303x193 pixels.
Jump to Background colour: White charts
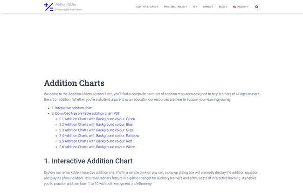(97, 147)
